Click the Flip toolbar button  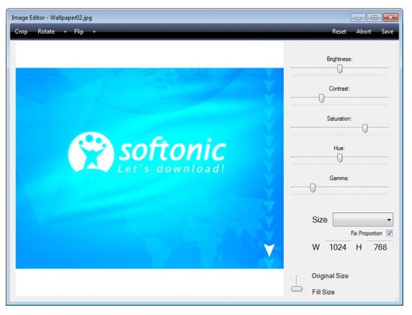(79, 31)
